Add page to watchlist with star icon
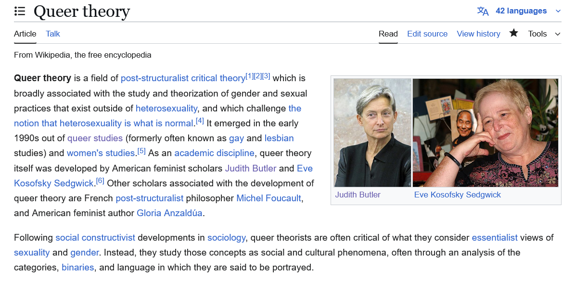The image size is (588, 281). click(514, 33)
